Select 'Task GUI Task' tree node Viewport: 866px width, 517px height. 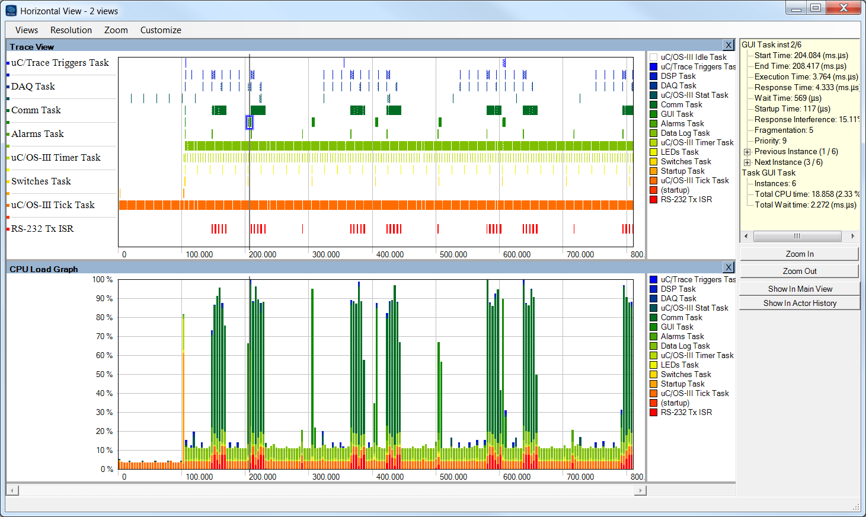(769, 173)
